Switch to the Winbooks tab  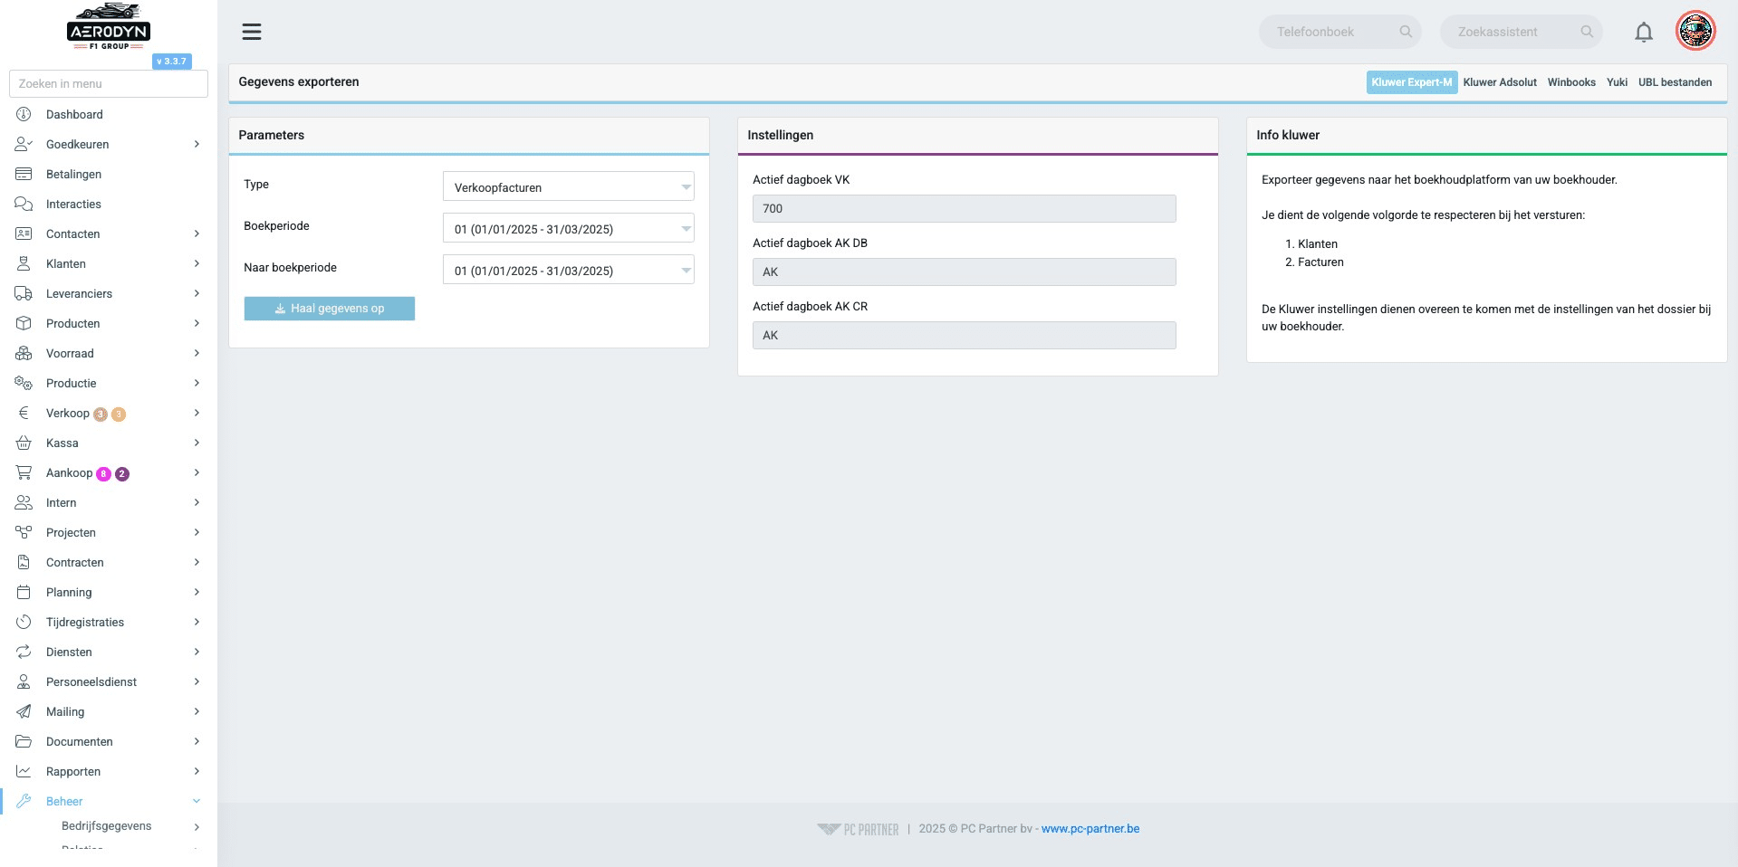1571,82
